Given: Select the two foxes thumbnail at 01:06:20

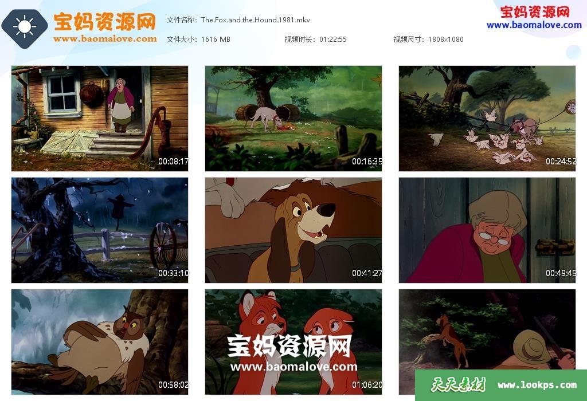Looking at the screenshot, I should (x=293, y=342).
